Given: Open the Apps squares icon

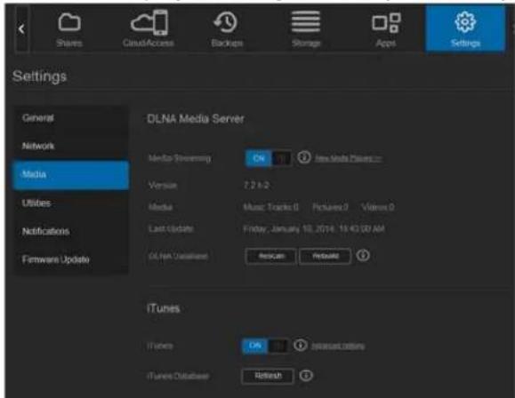Looking at the screenshot, I should click(x=386, y=22).
